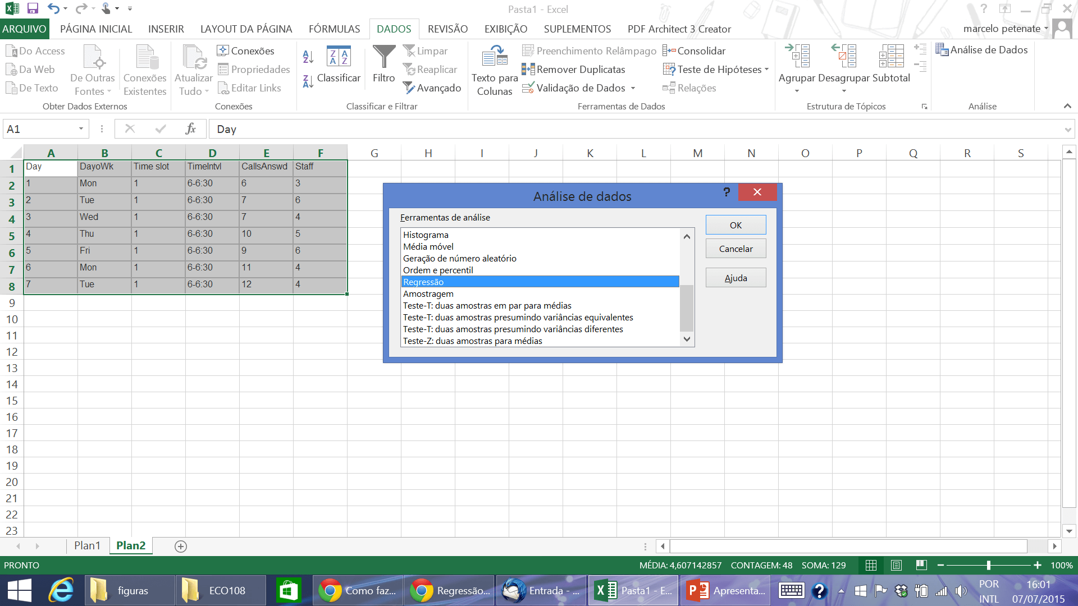Click Cancelar in the dialog
This screenshot has width=1078, height=606.
point(736,249)
